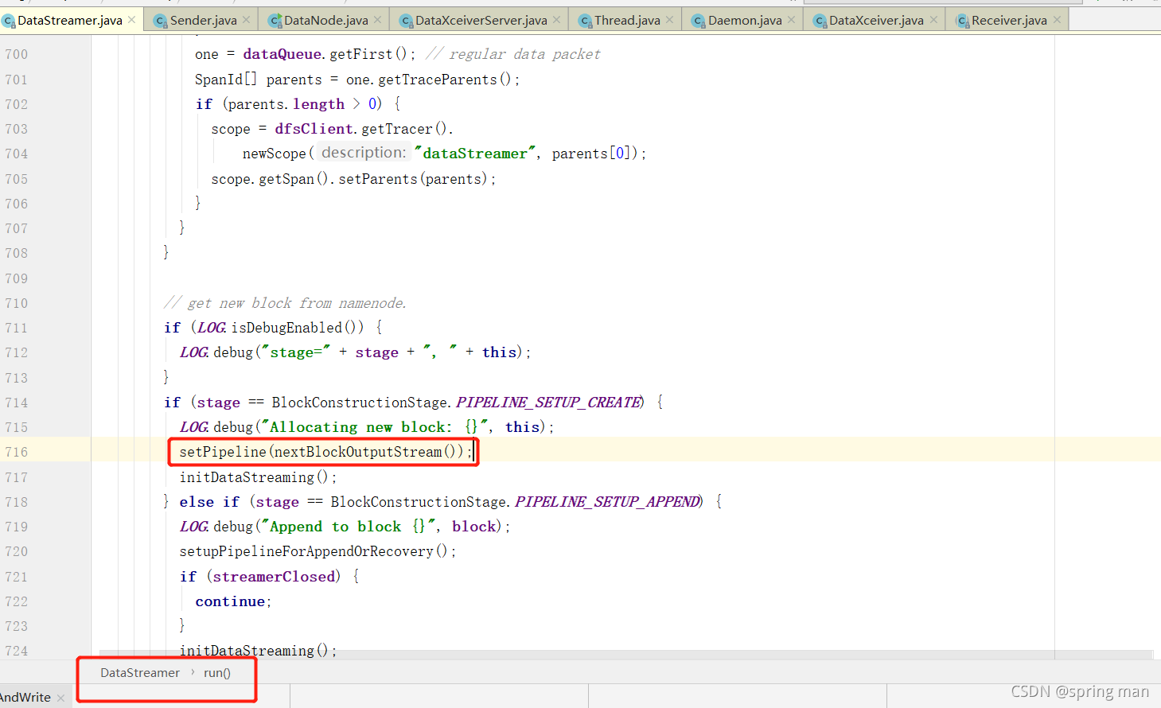This screenshot has height=708, width=1161.
Task: Close the Receiver.java tab
Action: tap(1057, 20)
